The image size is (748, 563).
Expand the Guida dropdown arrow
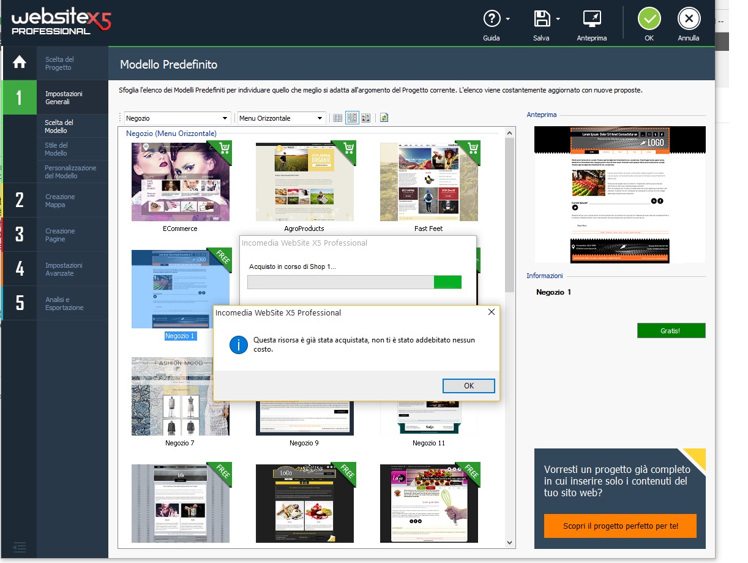508,20
